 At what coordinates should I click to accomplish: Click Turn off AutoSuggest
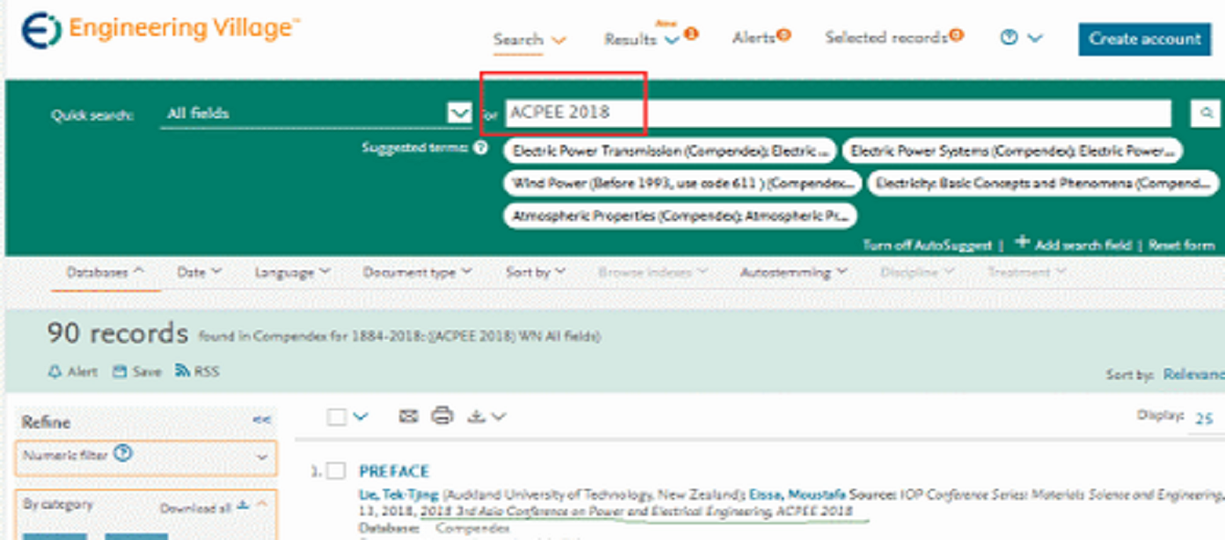click(x=927, y=245)
